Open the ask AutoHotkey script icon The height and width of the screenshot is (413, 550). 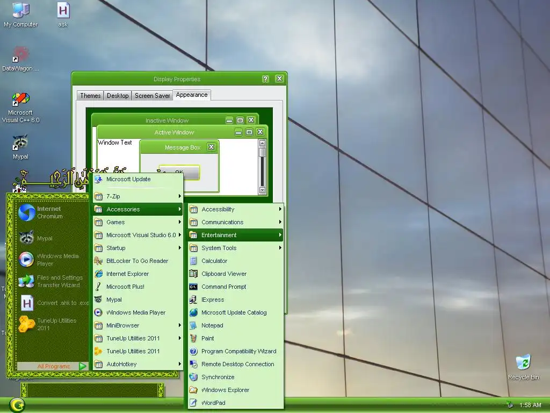pos(63,15)
